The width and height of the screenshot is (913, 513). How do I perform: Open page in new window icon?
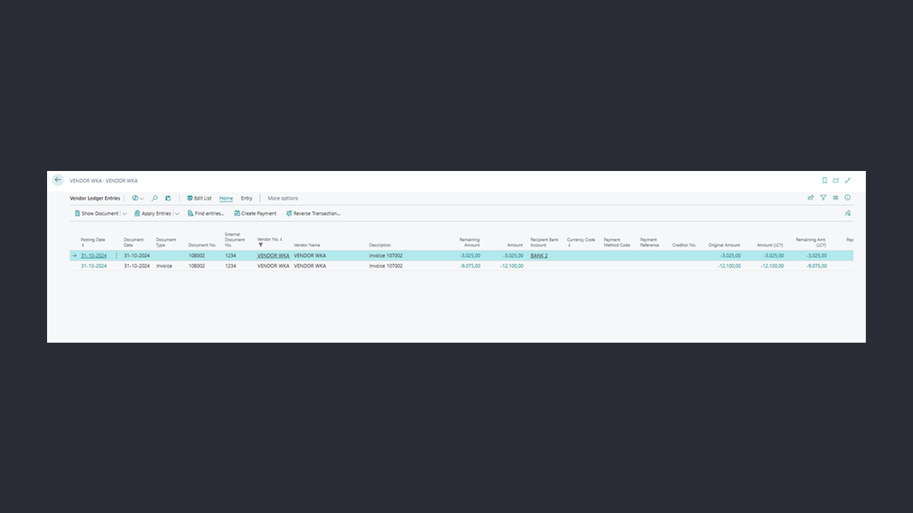tap(836, 181)
